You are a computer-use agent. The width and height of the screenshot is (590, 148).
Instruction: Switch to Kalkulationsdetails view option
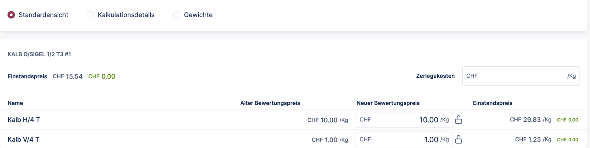90,15
